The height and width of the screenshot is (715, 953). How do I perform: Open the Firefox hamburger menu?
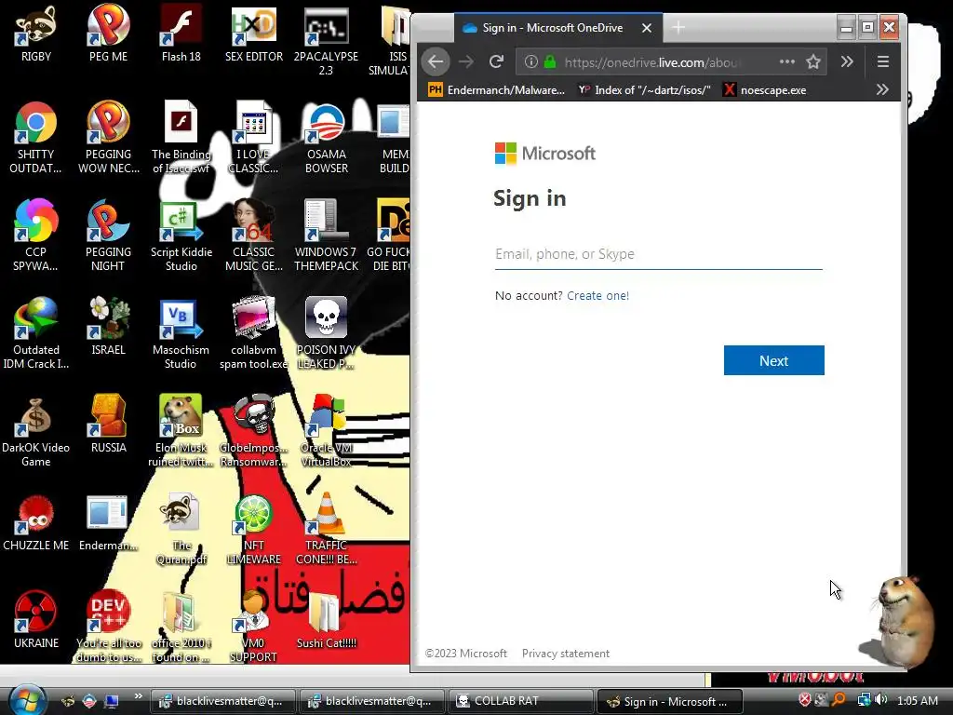(x=883, y=61)
